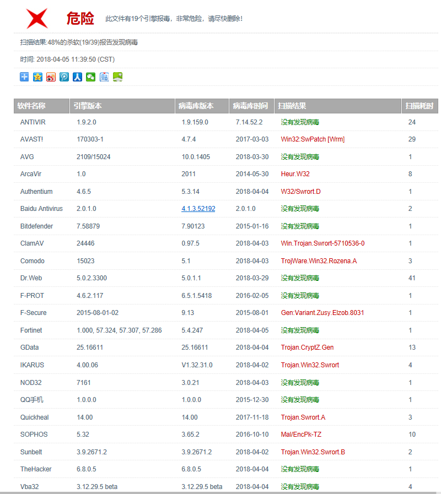Click Bitdefender engine version 7.58879
441x494 pixels.
88,226
